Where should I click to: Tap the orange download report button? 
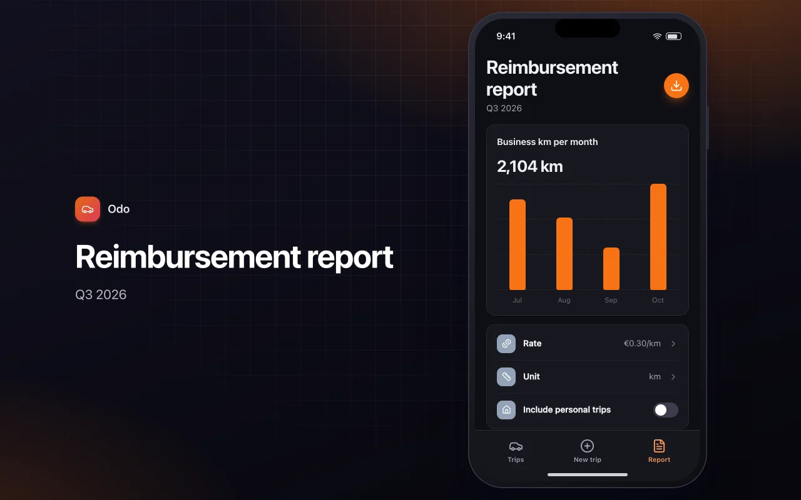[x=676, y=86]
